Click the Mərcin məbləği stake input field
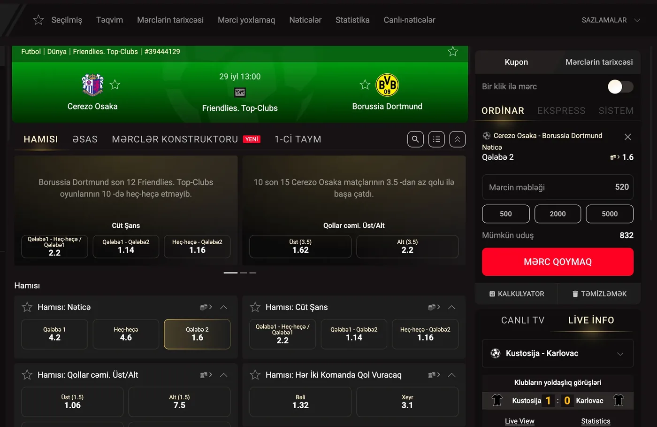 point(558,187)
